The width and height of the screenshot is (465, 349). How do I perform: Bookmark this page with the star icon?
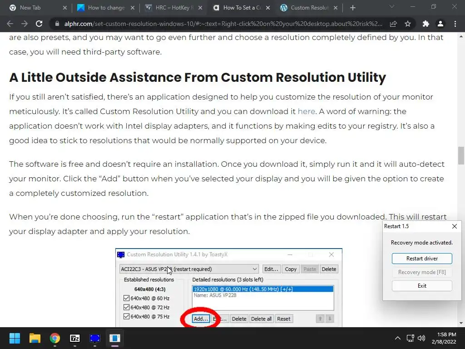[x=408, y=24]
